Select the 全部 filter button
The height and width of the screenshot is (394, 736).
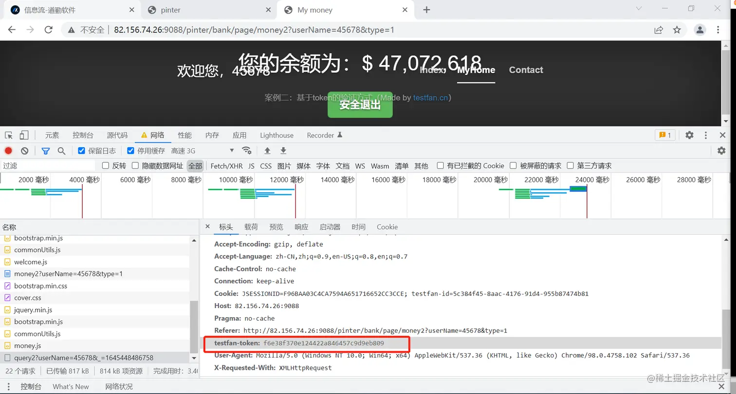tap(195, 166)
